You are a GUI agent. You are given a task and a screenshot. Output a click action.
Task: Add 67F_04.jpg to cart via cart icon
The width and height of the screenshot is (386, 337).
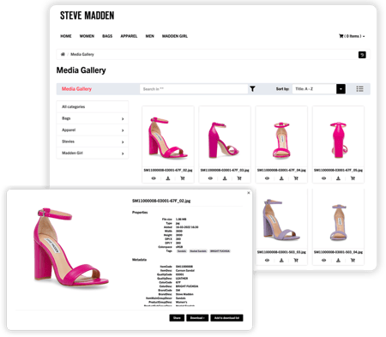coord(296,178)
